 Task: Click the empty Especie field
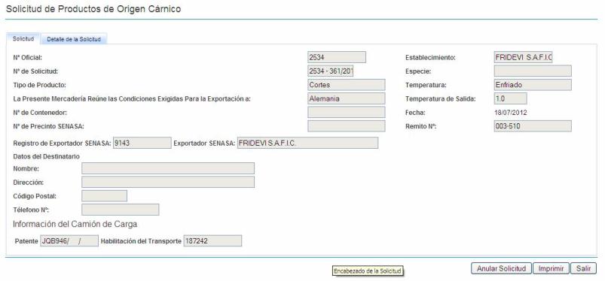pos(533,71)
